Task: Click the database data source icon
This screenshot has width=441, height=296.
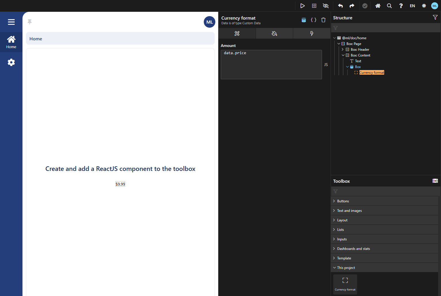Action: click(304, 20)
